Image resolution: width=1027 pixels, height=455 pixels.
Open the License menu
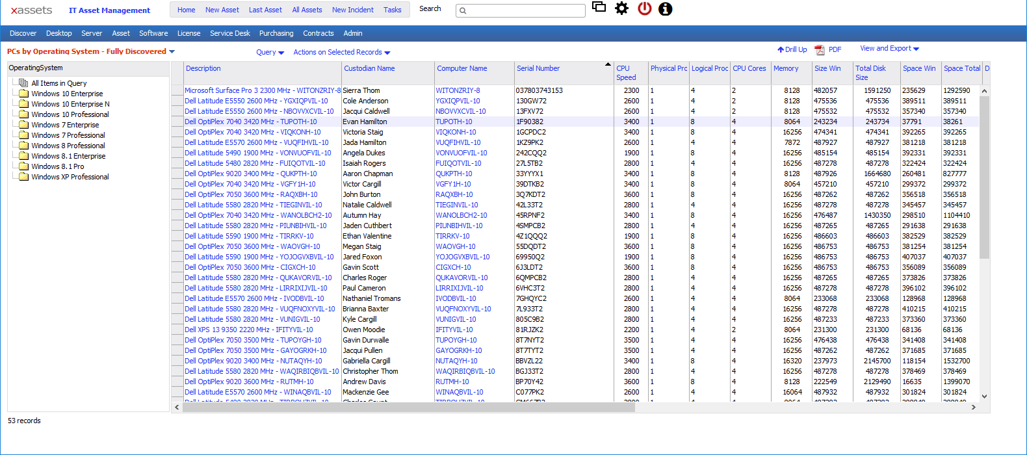point(188,33)
